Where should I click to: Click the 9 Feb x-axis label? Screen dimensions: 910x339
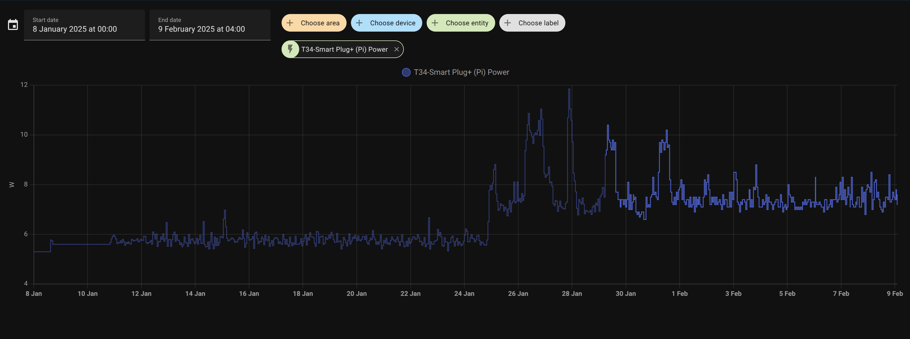pos(895,293)
